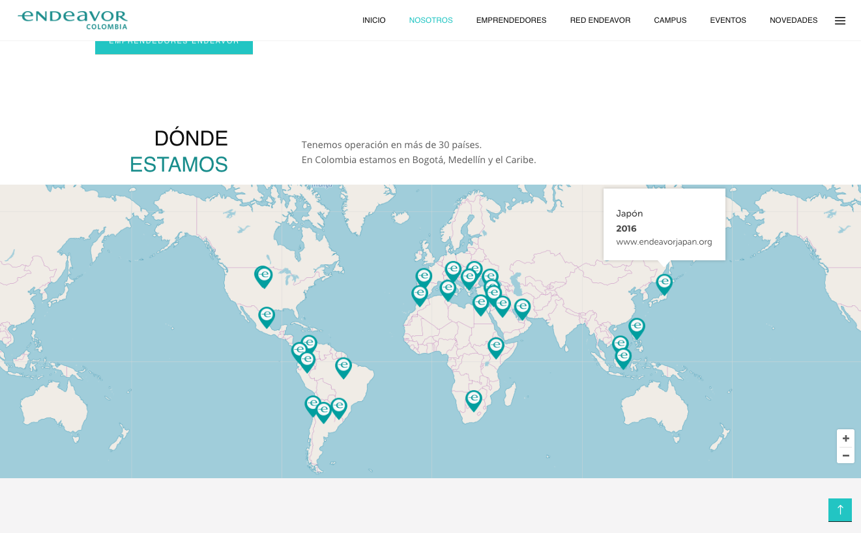The width and height of the screenshot is (861, 533).
Task: Open the Nosotros menu item
Action: [x=430, y=20]
